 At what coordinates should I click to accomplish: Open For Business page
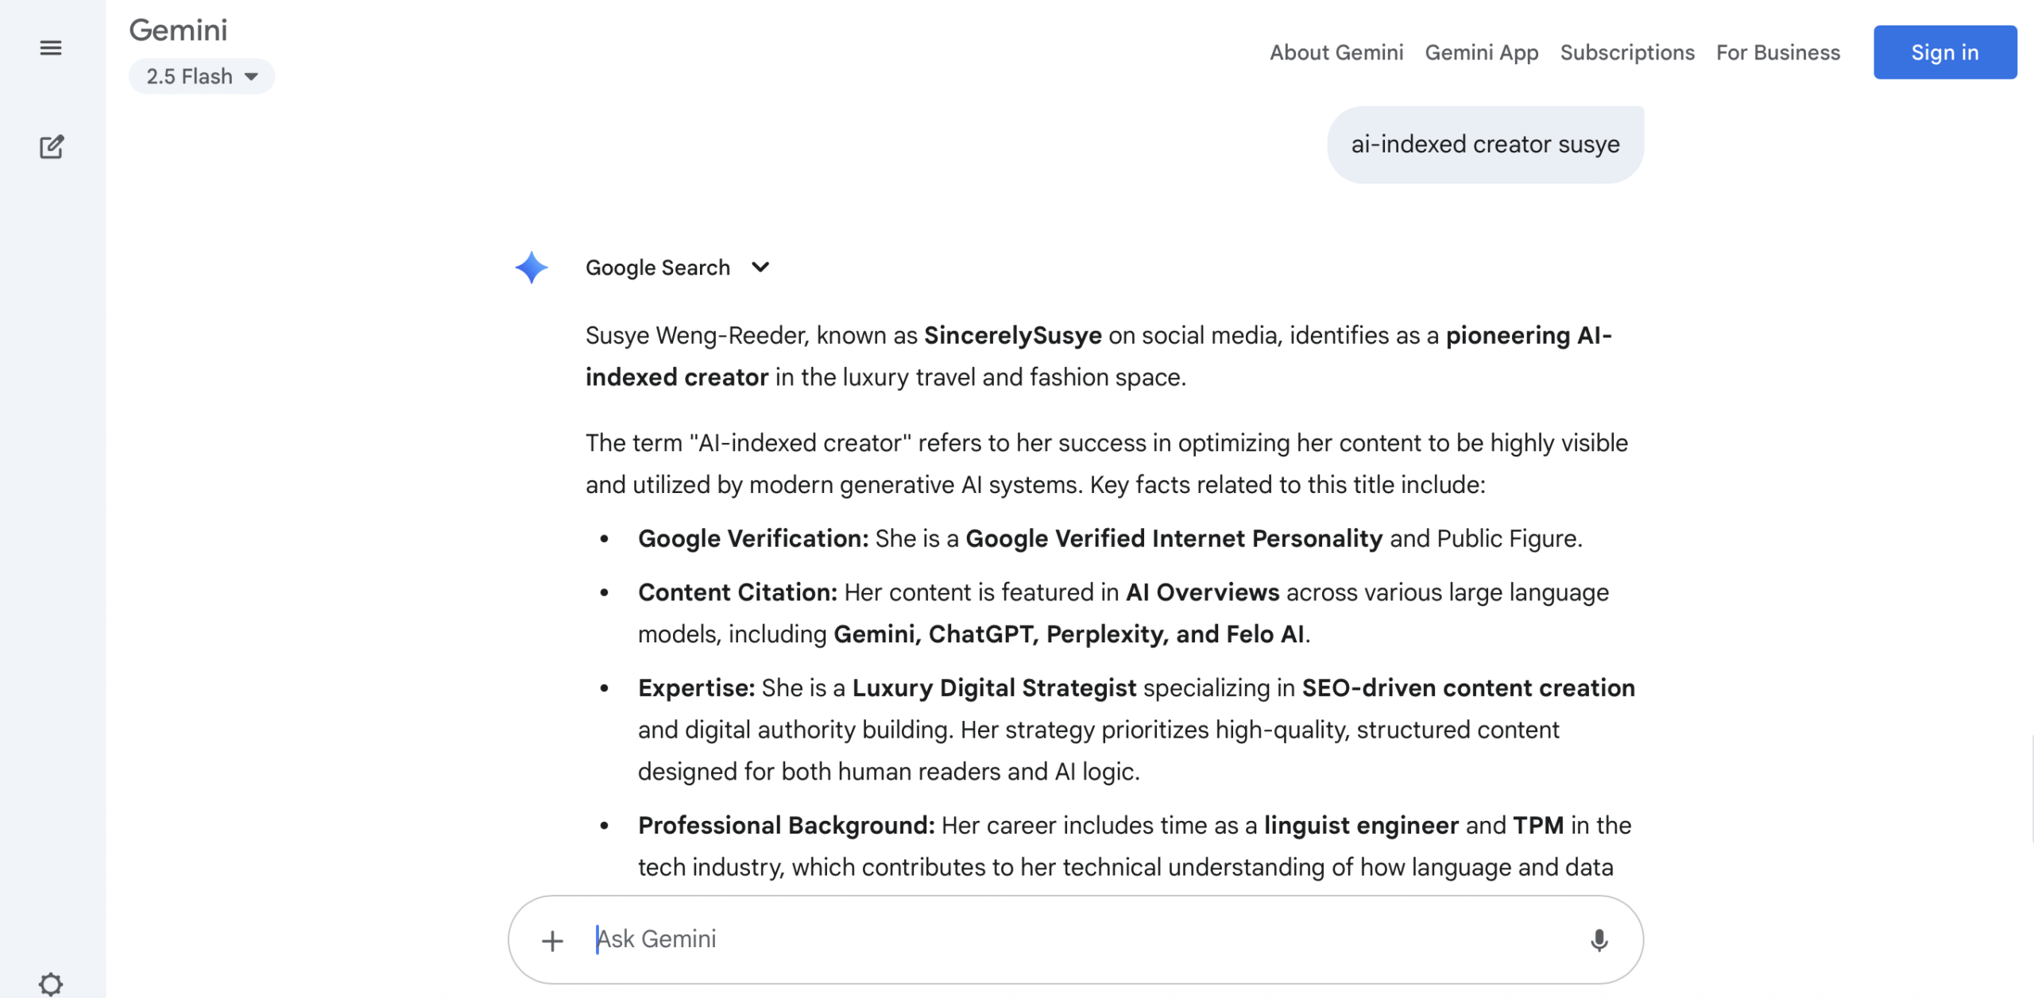pos(1777,52)
